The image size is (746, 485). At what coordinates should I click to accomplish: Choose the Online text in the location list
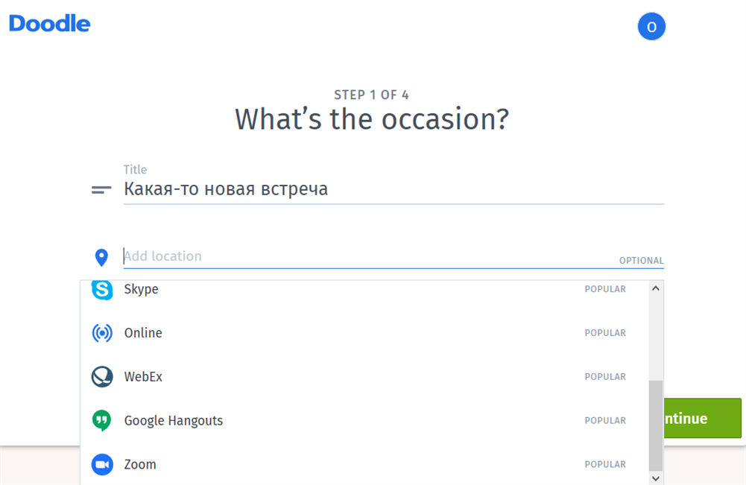143,333
